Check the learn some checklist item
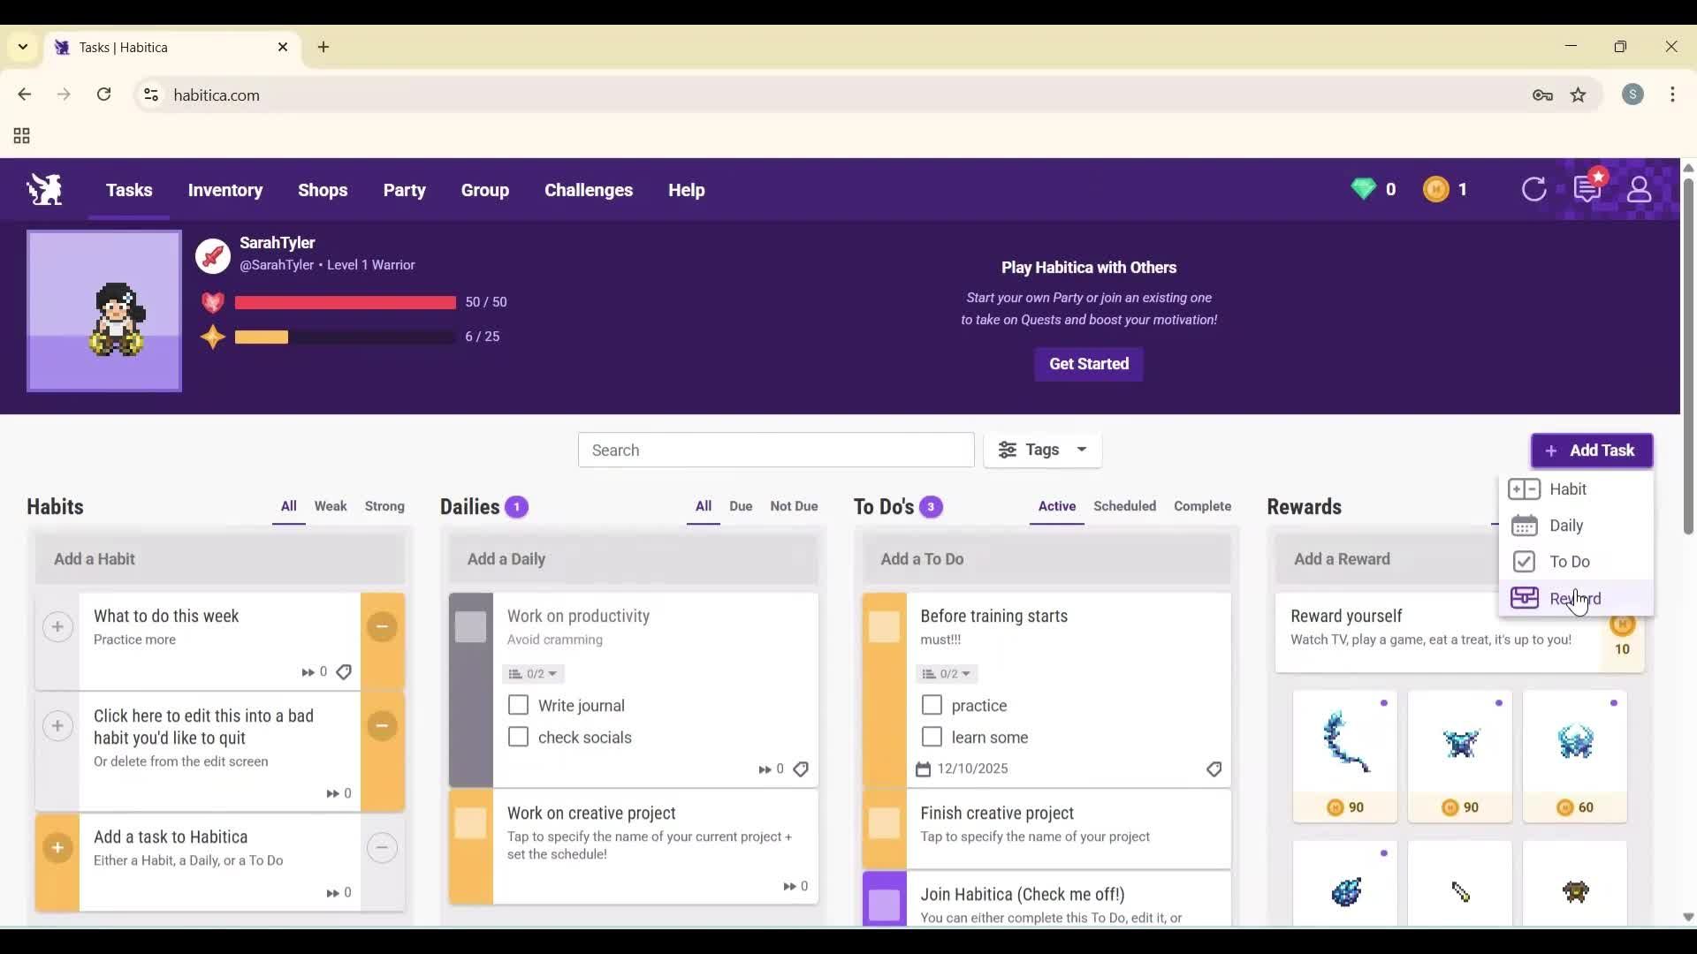Viewport: 1697px width, 954px height. pyautogui.click(x=931, y=736)
